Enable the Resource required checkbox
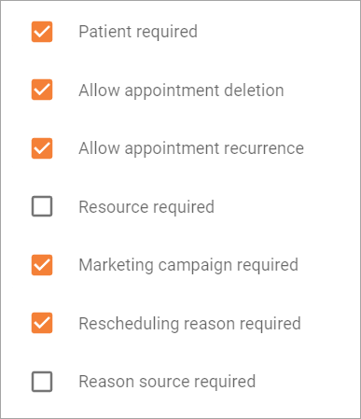 42,206
